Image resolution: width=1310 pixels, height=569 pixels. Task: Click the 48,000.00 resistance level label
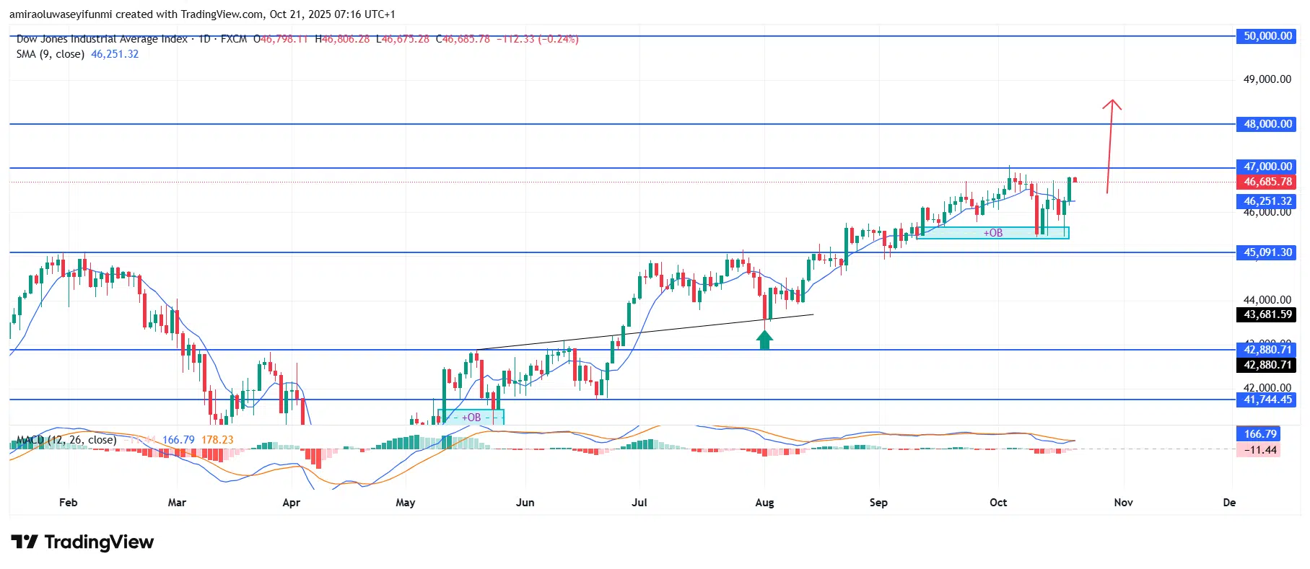1267,124
